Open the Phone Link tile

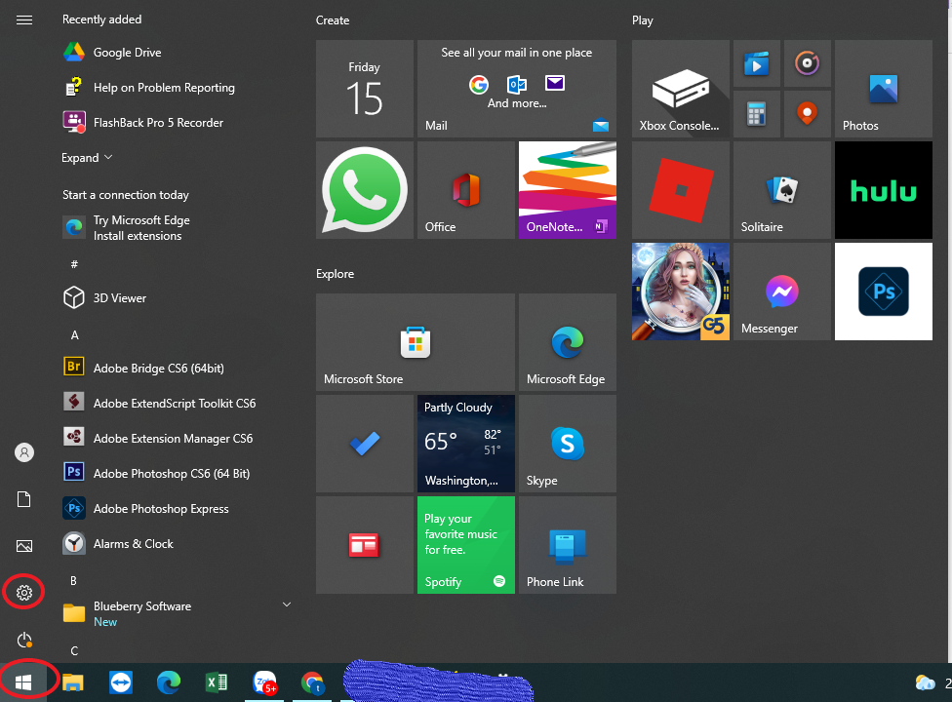click(567, 545)
